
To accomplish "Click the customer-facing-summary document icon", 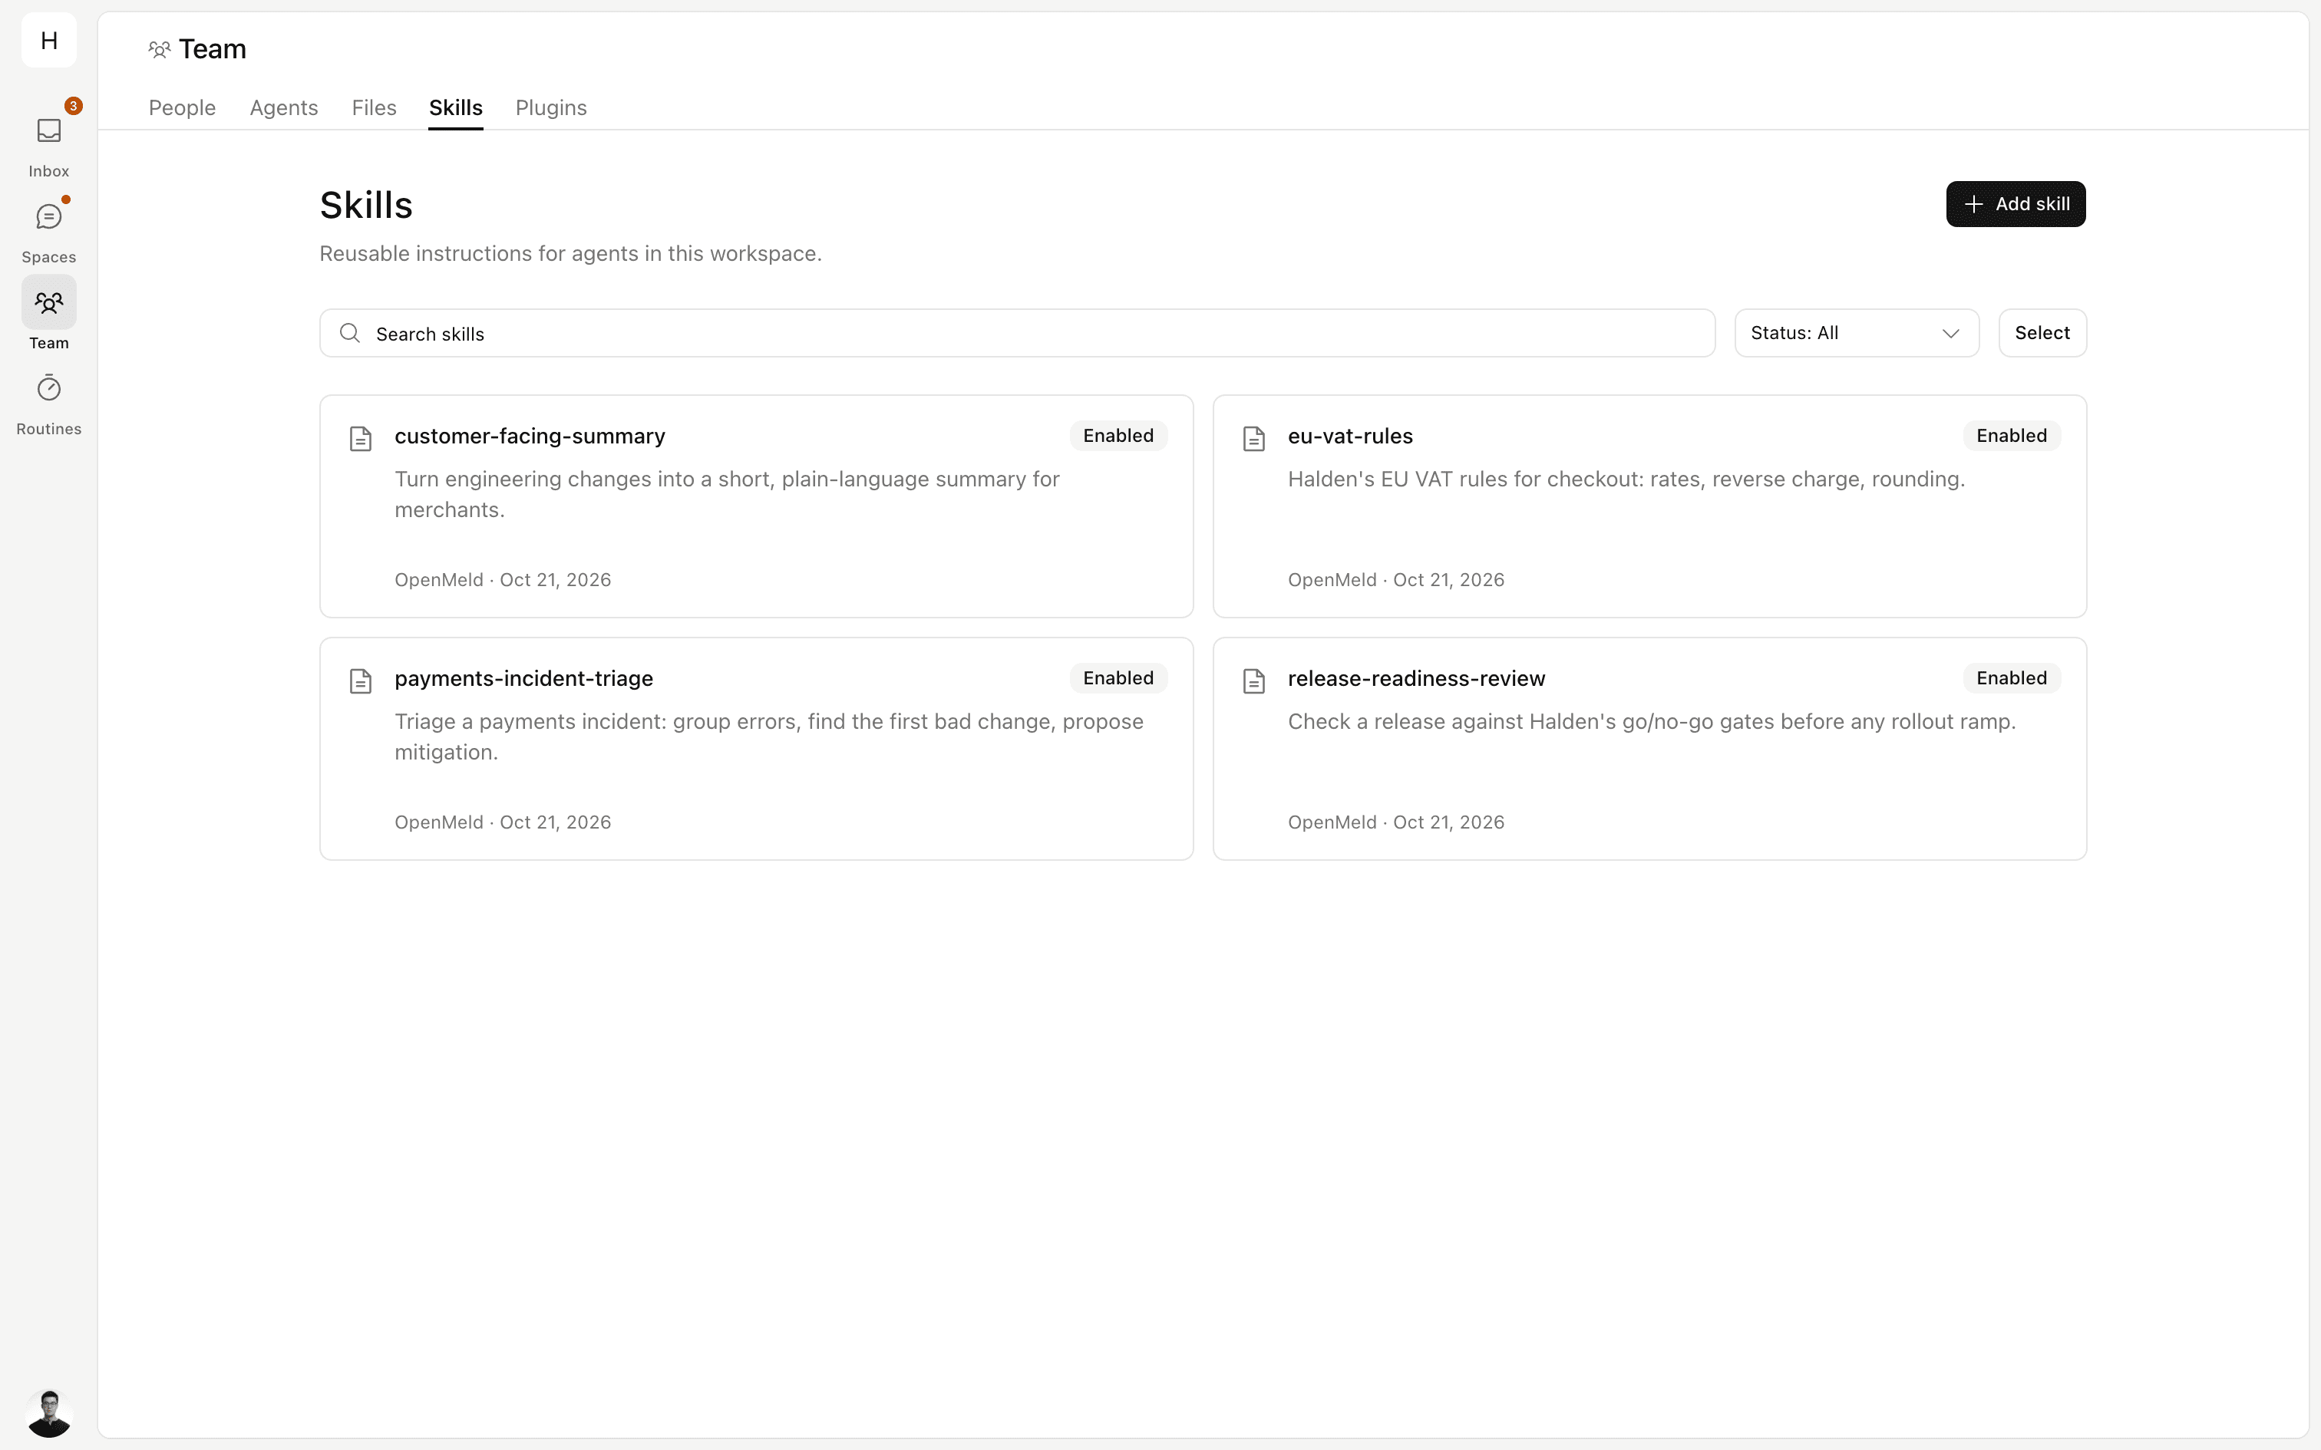I will point(361,438).
